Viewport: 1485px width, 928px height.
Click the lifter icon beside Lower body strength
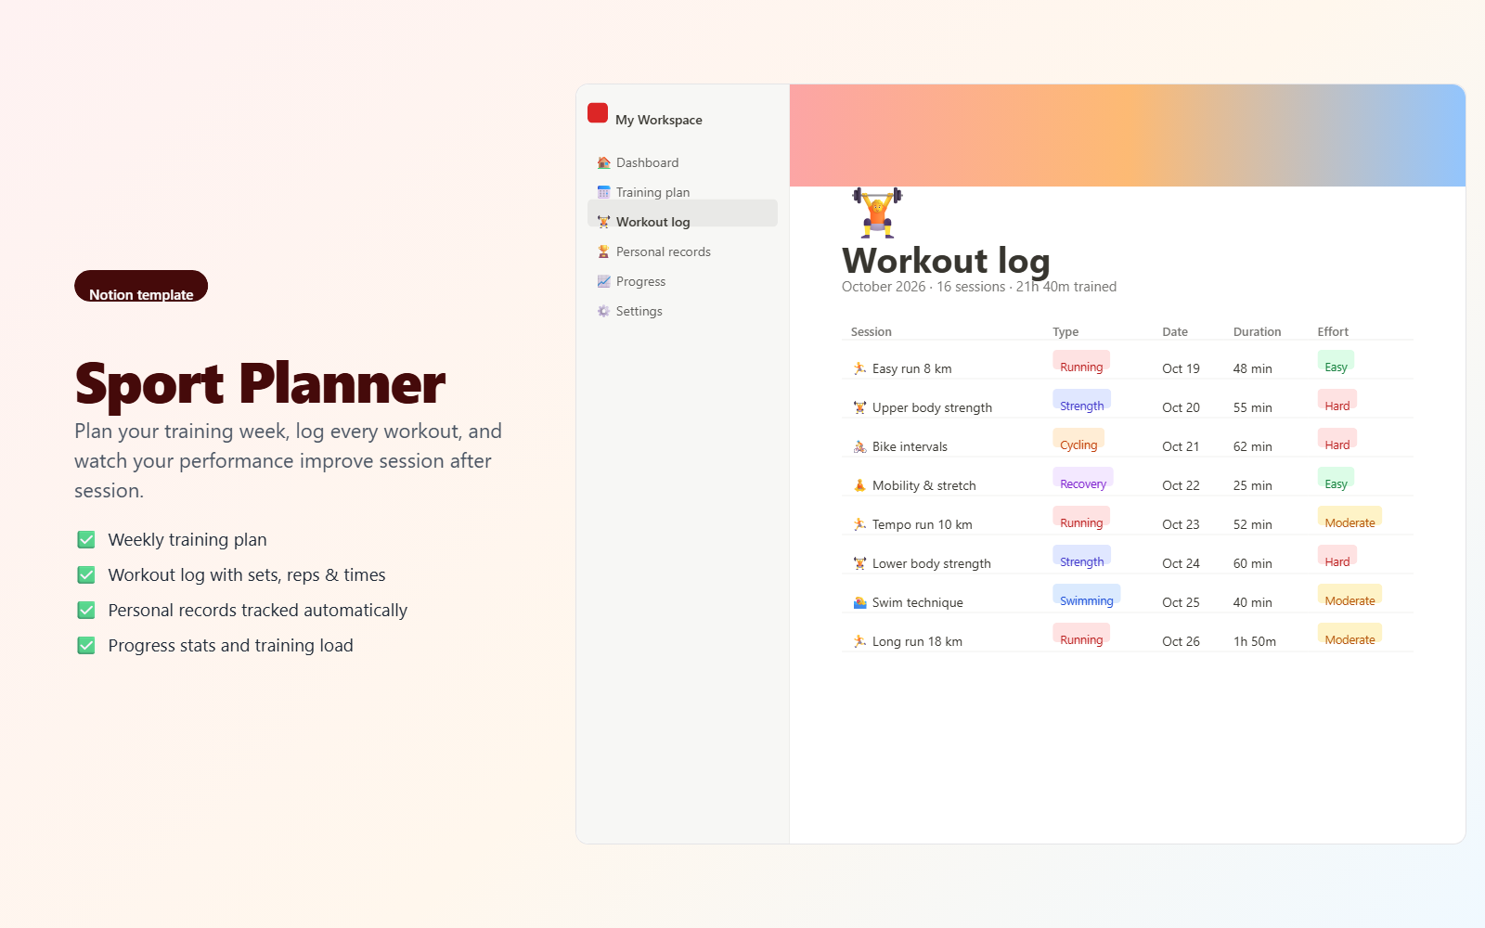point(859,563)
